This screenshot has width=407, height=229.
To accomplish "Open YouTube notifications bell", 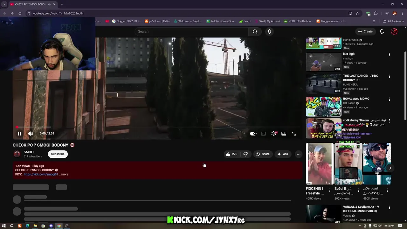I will point(382,31).
